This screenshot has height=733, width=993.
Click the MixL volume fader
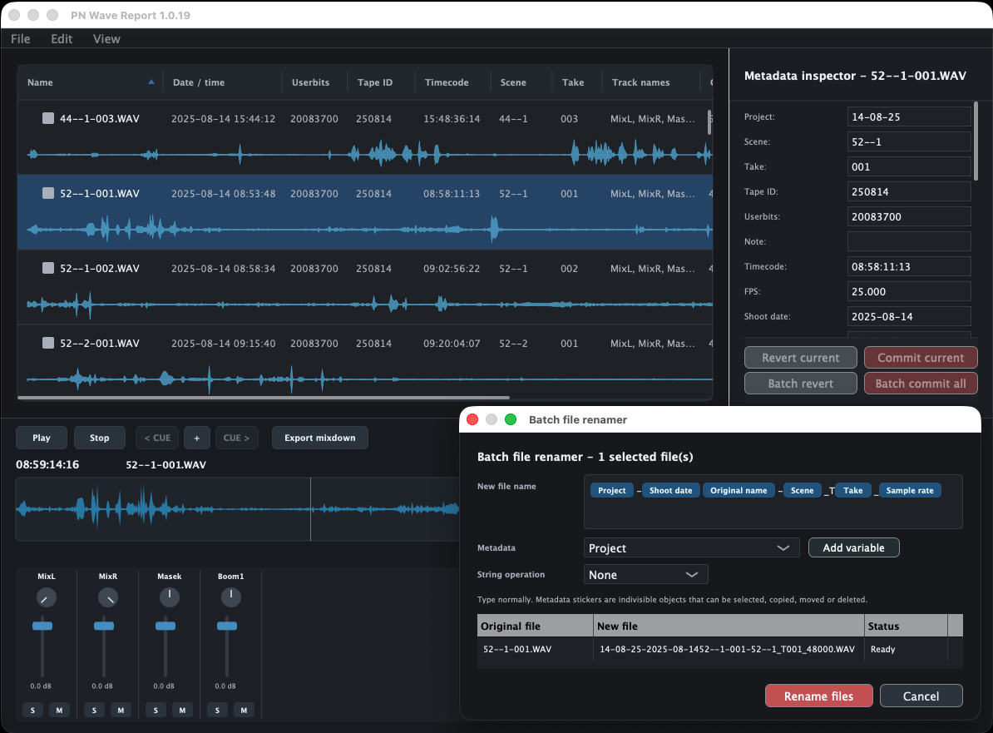point(42,626)
